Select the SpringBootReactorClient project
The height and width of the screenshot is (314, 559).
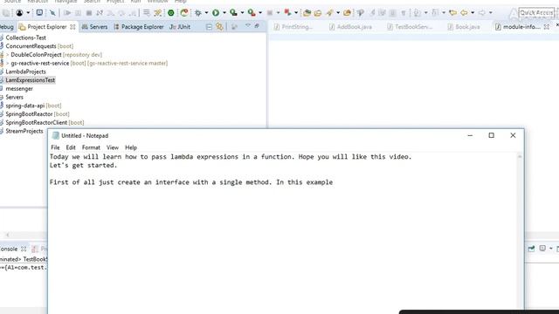[36, 122]
